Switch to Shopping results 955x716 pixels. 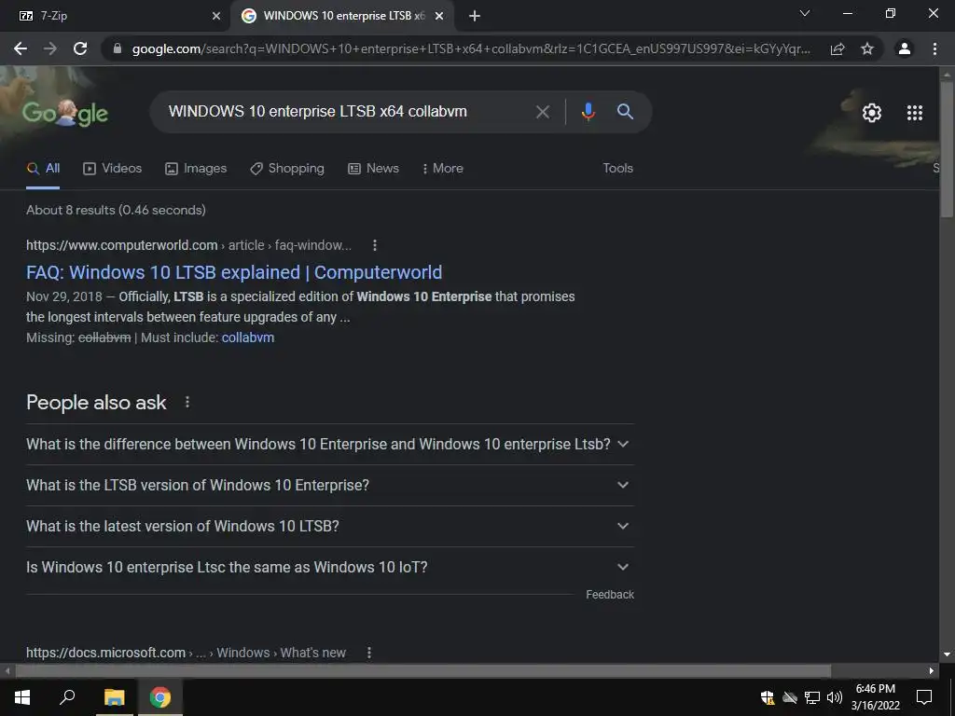coord(287,169)
